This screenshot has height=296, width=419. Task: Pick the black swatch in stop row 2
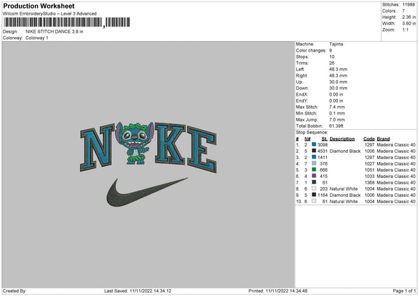pyautogui.click(x=314, y=151)
